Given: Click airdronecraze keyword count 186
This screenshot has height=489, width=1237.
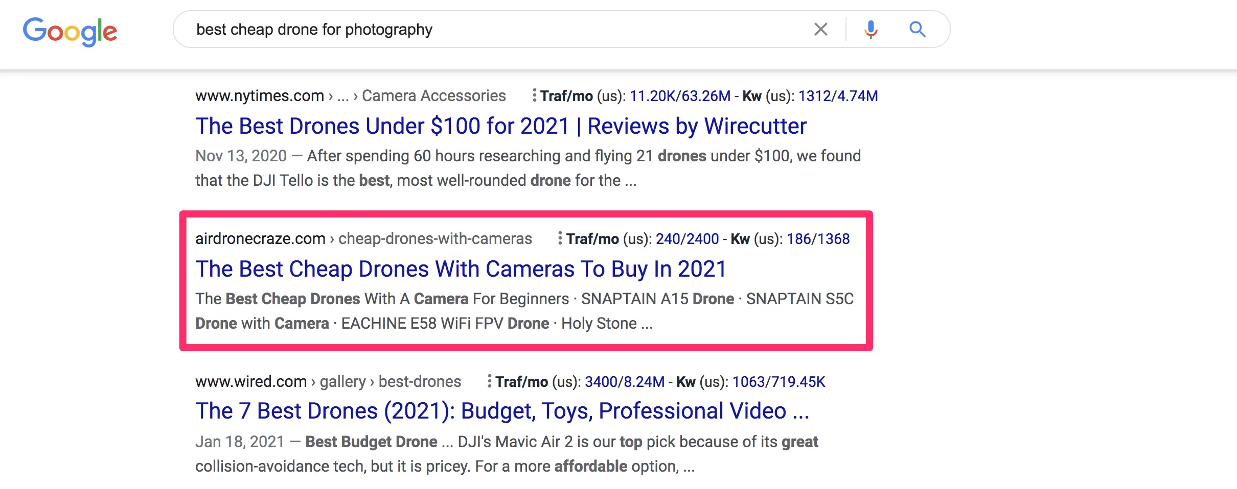Looking at the screenshot, I should coord(799,239).
